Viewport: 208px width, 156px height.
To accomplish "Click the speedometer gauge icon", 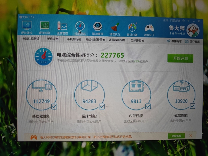I will pos(43,57).
